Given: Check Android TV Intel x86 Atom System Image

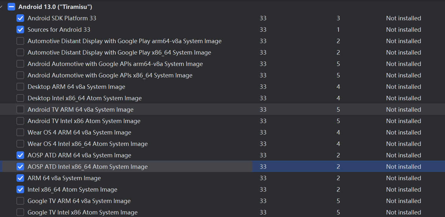Looking at the screenshot, I should tap(20, 121).
